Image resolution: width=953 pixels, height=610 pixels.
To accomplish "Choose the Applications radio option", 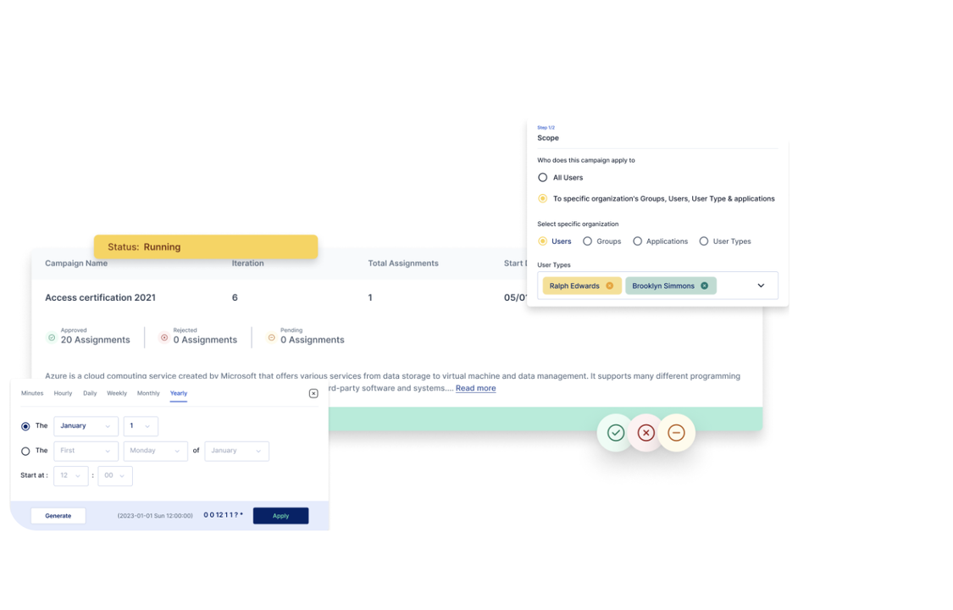I will click(x=637, y=241).
